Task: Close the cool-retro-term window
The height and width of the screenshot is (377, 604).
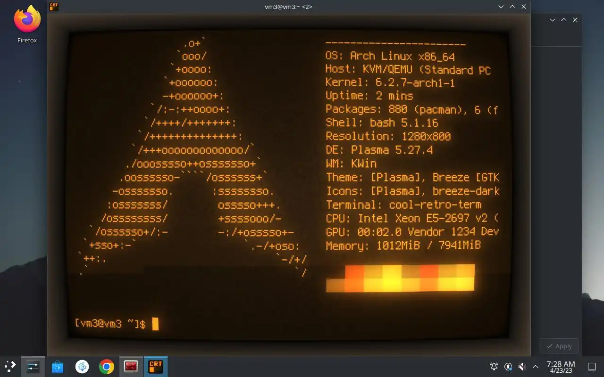Action: pos(524,7)
